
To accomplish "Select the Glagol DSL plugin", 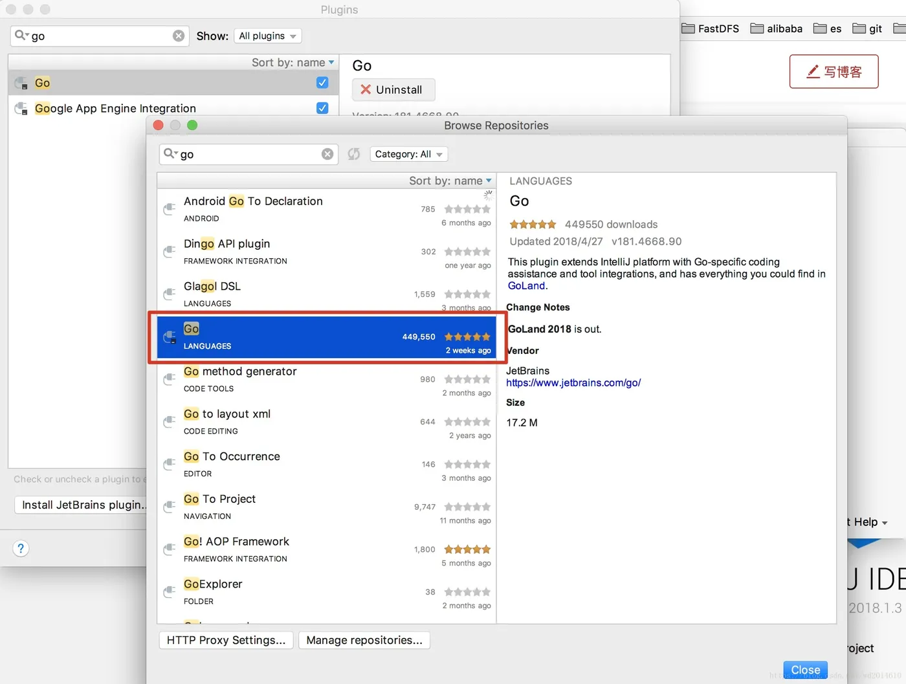I will (327, 294).
